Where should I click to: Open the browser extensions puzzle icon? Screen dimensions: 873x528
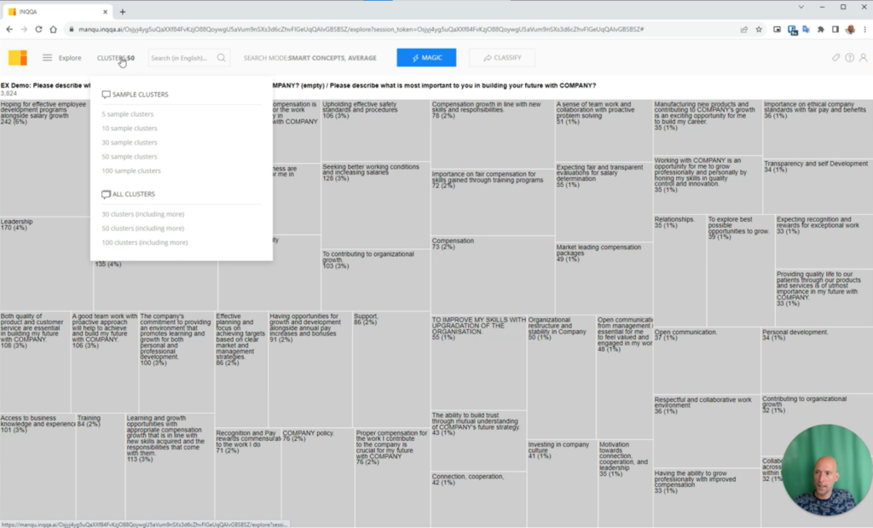click(x=821, y=30)
